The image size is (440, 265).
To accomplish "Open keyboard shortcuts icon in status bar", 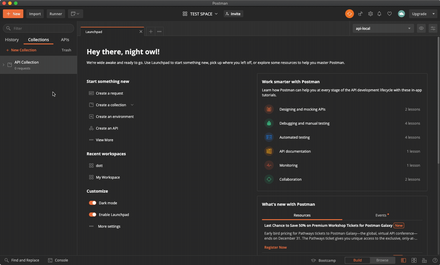I will pos(424,260).
